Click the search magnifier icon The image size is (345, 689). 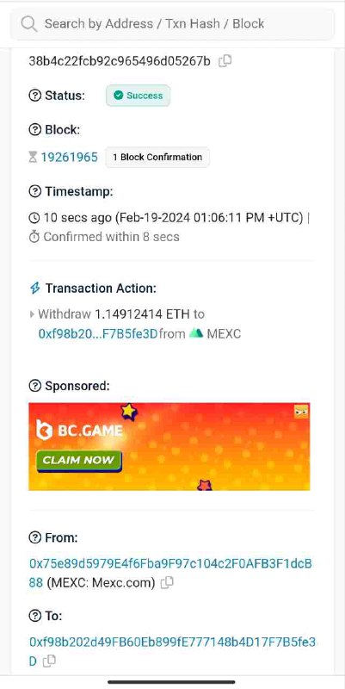(x=29, y=23)
